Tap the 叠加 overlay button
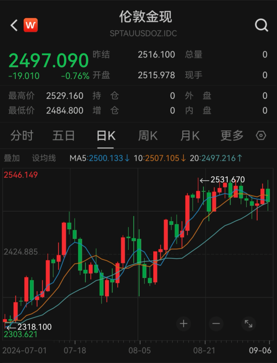 12,158
